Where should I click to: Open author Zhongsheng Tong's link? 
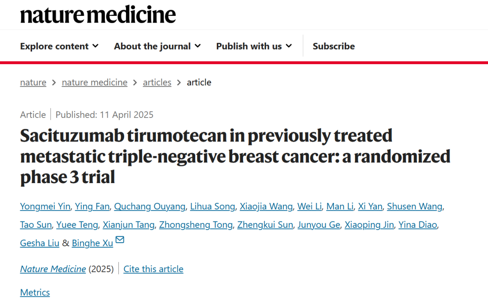pos(196,225)
